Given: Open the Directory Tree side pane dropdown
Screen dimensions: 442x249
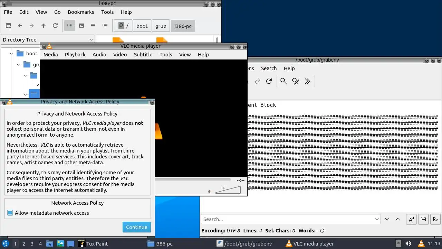Looking at the screenshot, I should click(48, 39).
